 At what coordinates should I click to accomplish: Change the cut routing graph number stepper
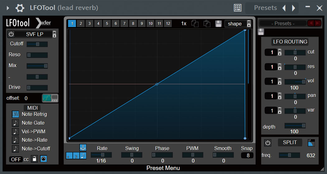pyautogui.click(x=280, y=52)
